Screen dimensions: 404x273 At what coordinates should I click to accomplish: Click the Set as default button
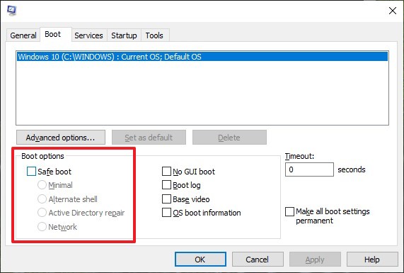(x=149, y=138)
